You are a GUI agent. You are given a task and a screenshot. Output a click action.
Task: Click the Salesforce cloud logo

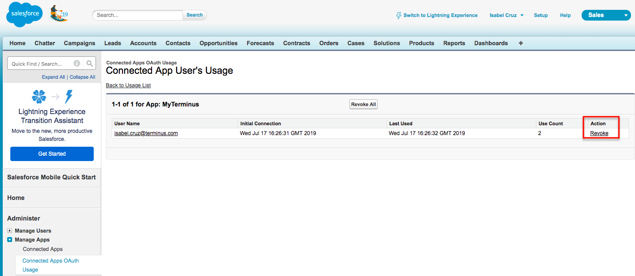(x=24, y=14)
